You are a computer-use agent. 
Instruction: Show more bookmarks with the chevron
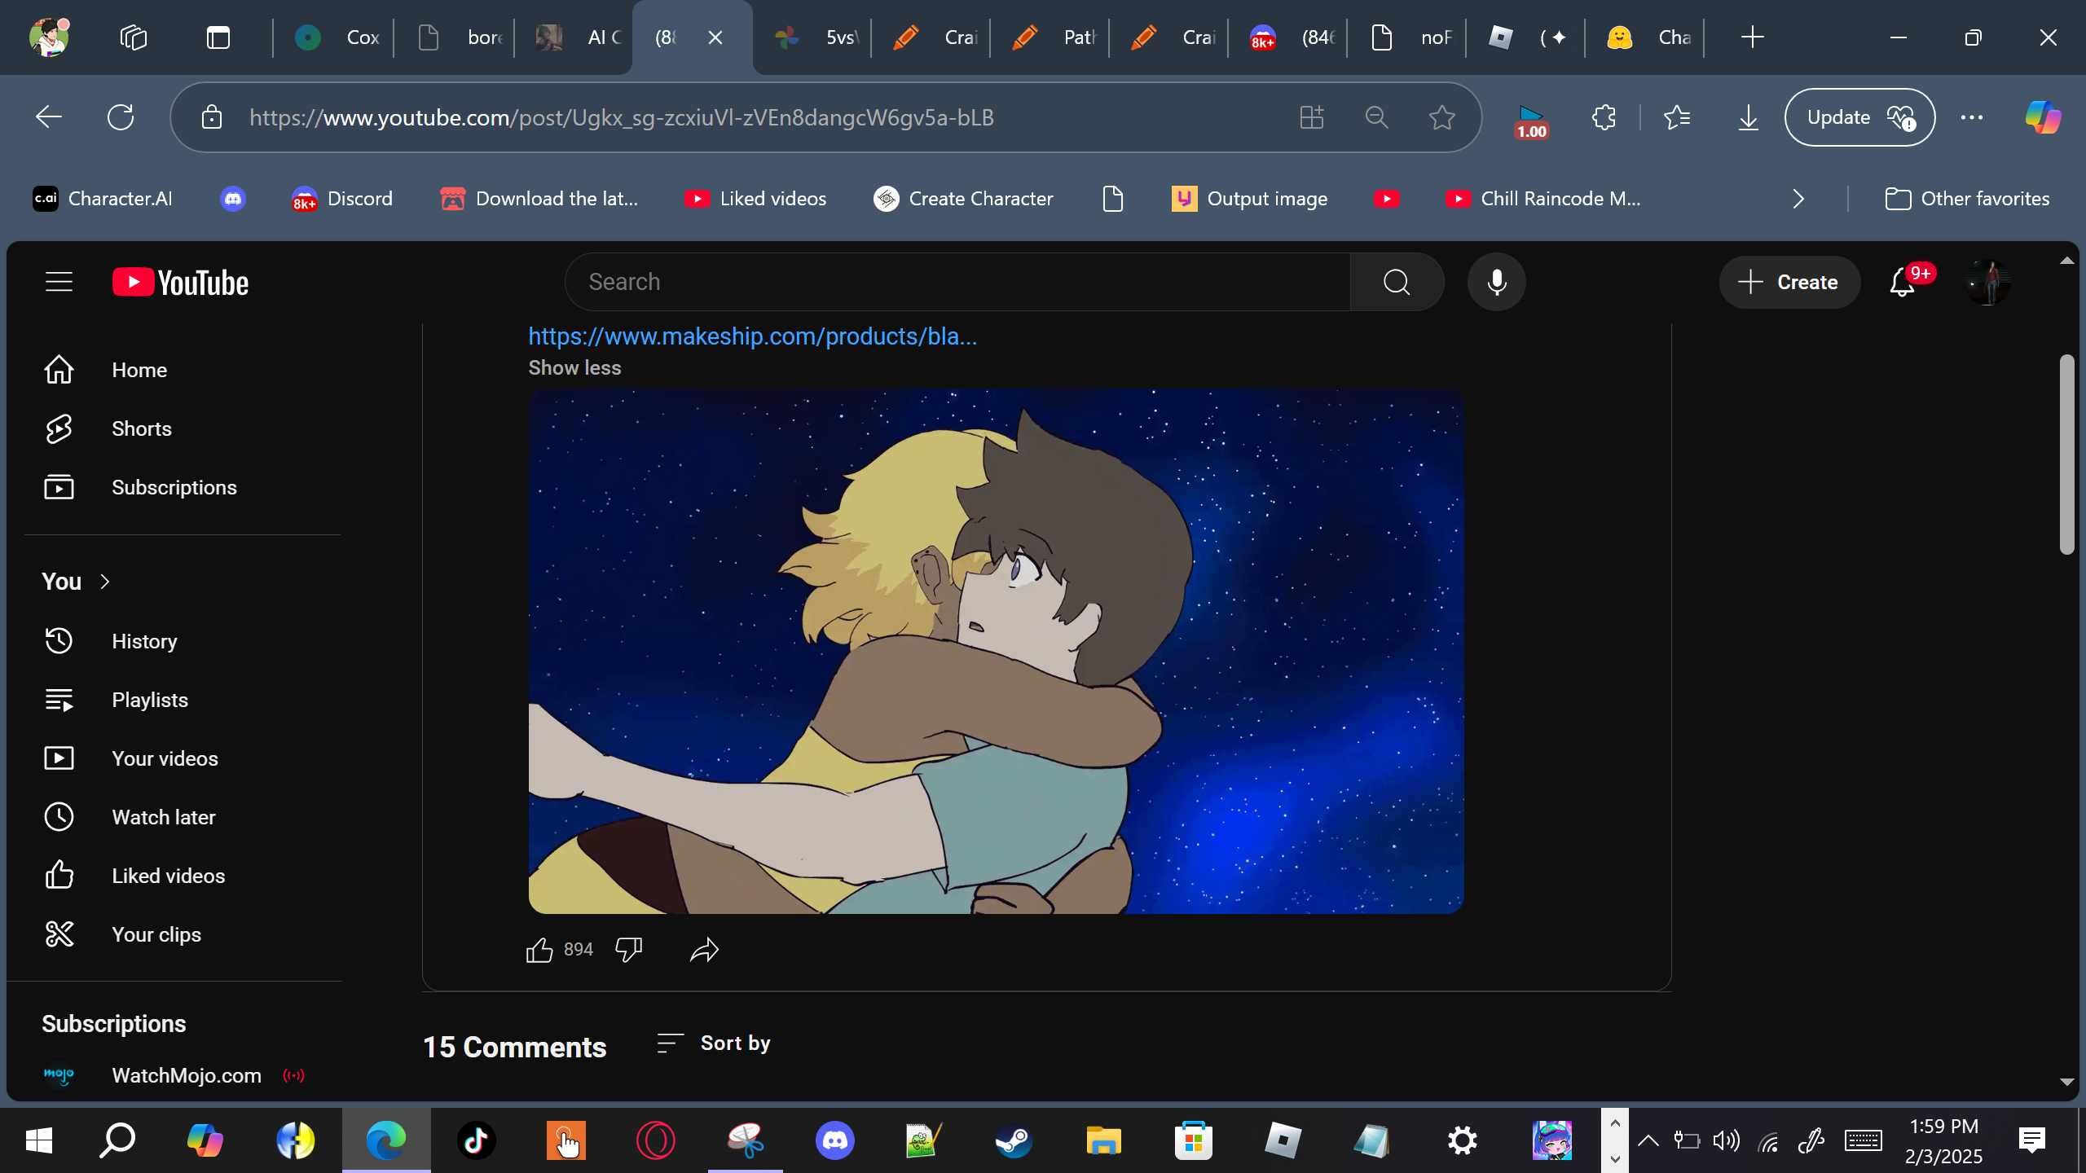click(x=1799, y=199)
